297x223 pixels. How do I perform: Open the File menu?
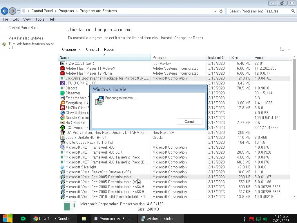[x=6, y=19]
